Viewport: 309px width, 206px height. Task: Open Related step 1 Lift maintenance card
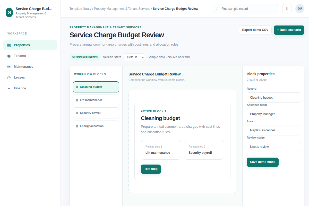tap(161, 150)
